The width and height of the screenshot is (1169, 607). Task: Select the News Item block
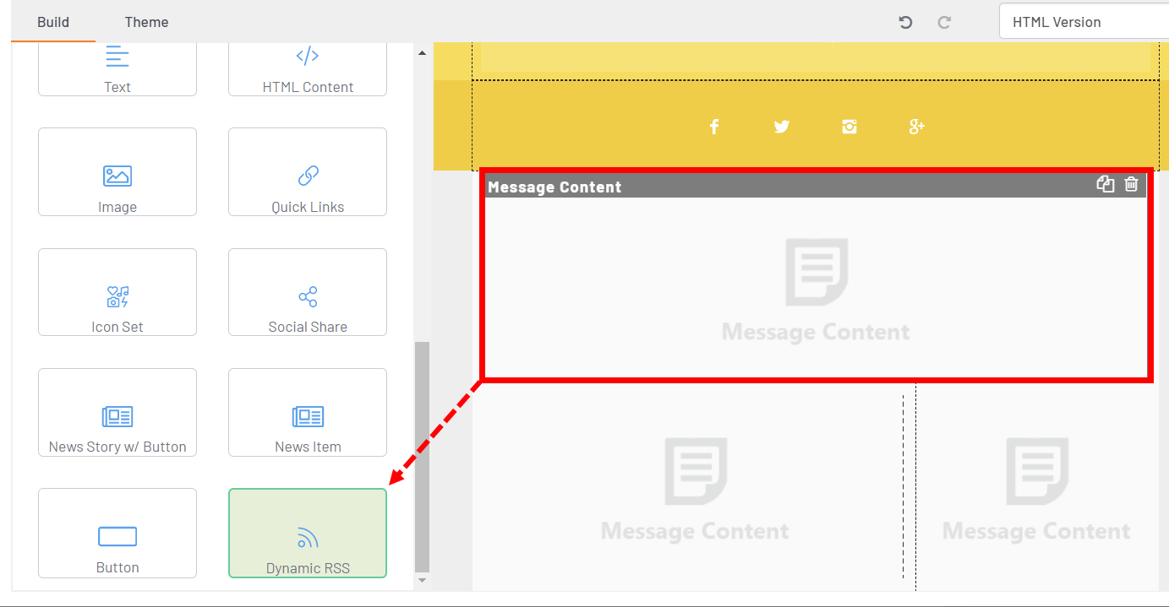308,412
